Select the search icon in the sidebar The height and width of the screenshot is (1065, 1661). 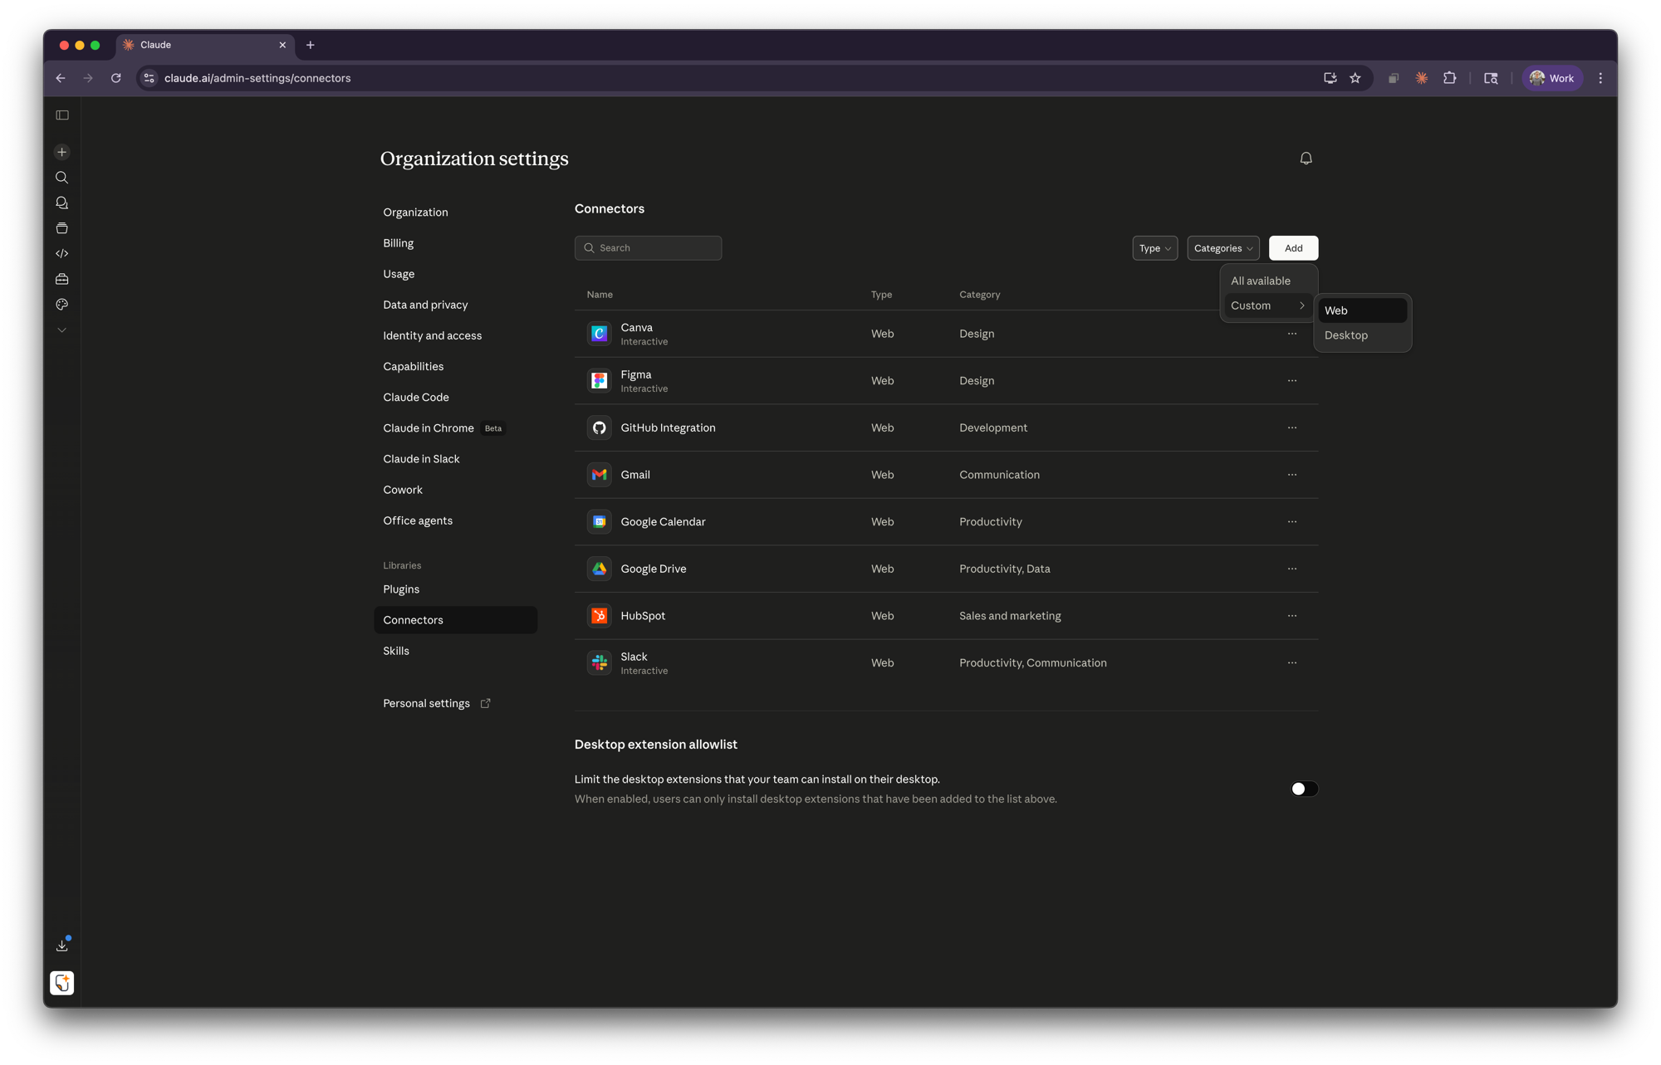pyautogui.click(x=61, y=177)
